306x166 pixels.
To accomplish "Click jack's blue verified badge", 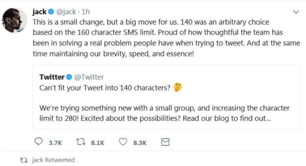I will [51, 12].
